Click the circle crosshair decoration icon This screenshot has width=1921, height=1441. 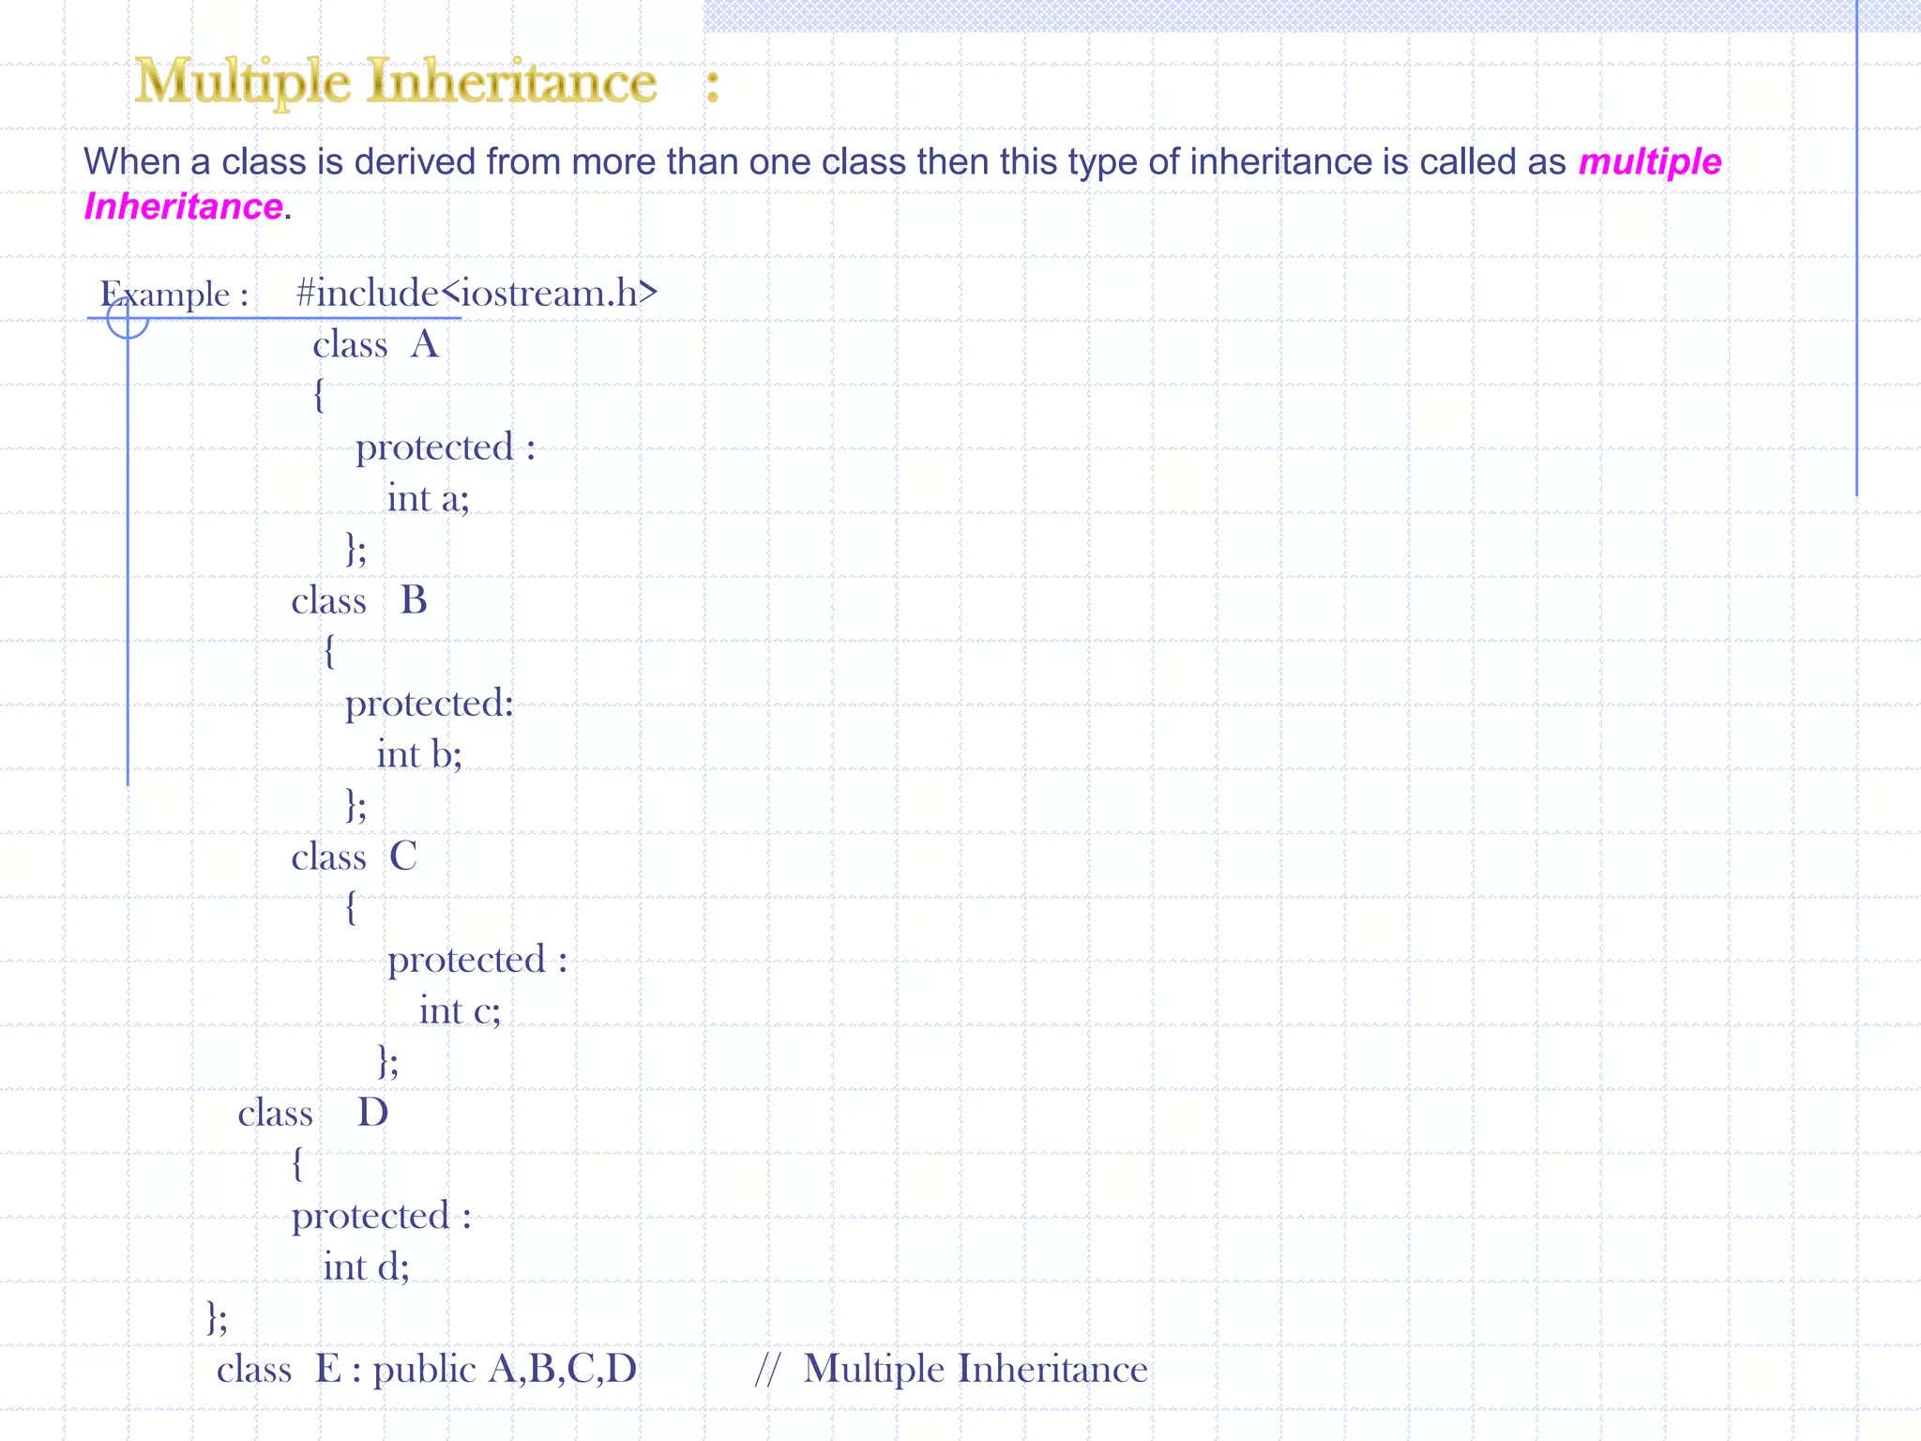point(128,318)
